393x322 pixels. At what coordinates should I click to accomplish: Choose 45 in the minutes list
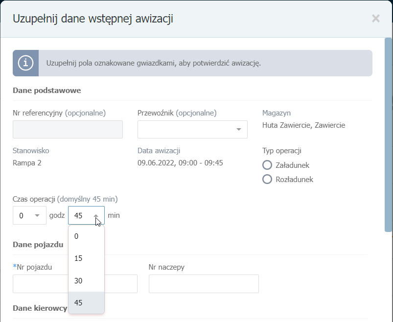(86, 303)
